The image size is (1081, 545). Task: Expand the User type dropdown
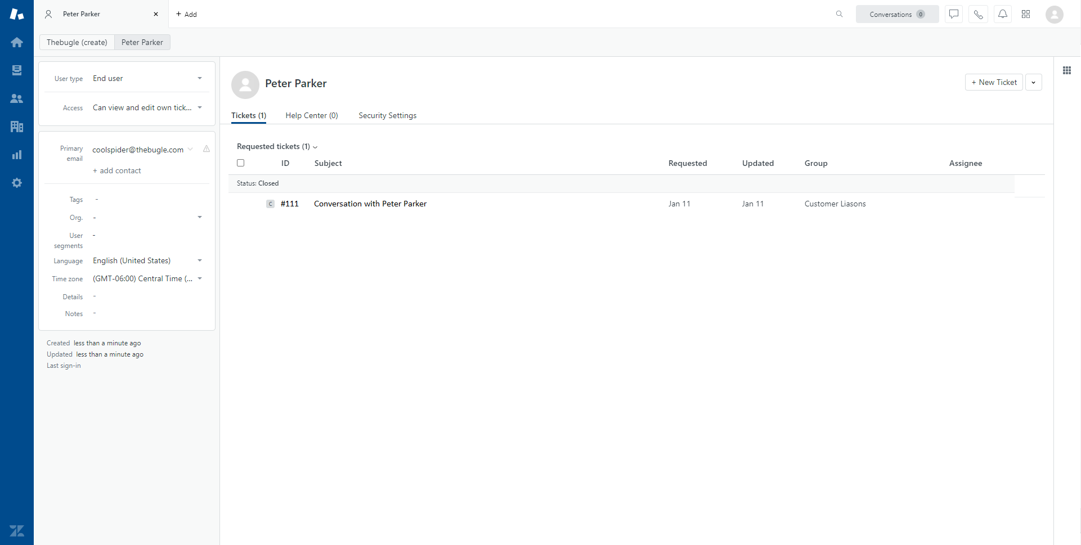[199, 78]
